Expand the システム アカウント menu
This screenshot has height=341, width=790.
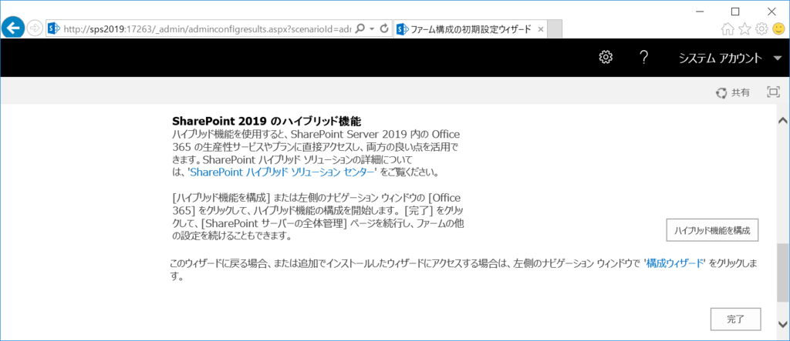(x=730, y=59)
